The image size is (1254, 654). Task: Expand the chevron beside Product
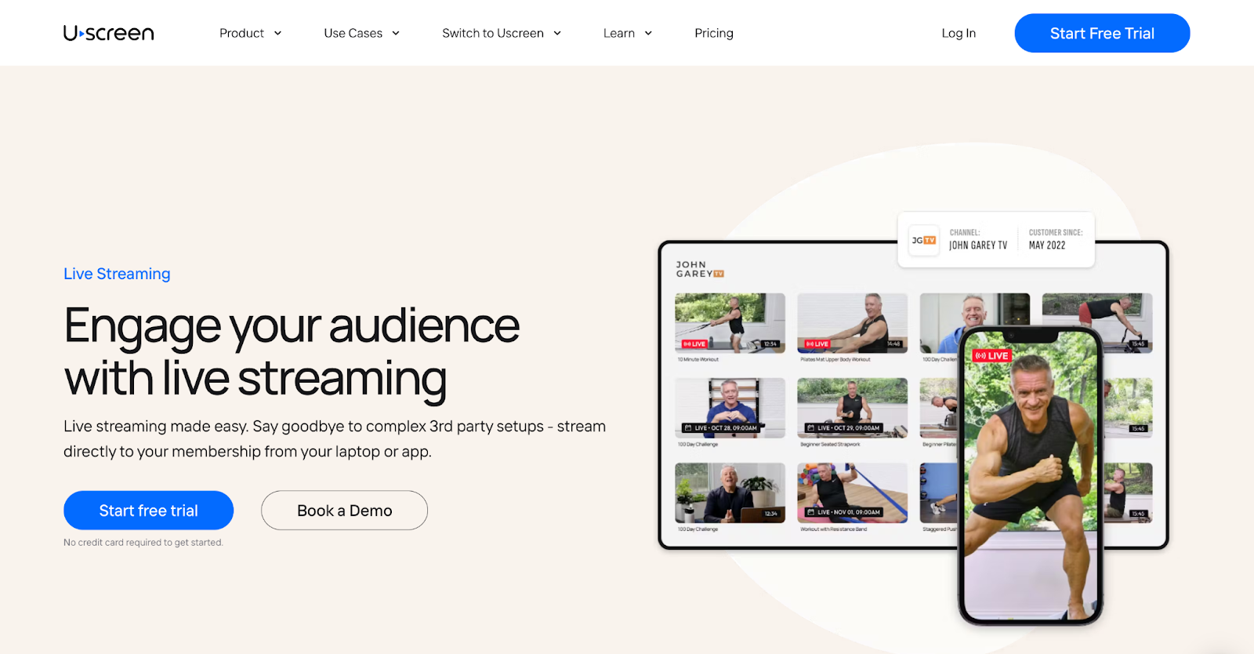tap(277, 33)
